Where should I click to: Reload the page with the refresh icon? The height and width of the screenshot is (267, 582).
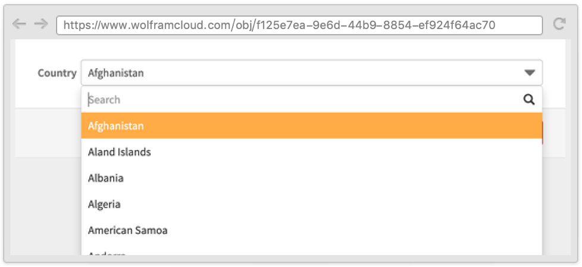pyautogui.click(x=559, y=24)
